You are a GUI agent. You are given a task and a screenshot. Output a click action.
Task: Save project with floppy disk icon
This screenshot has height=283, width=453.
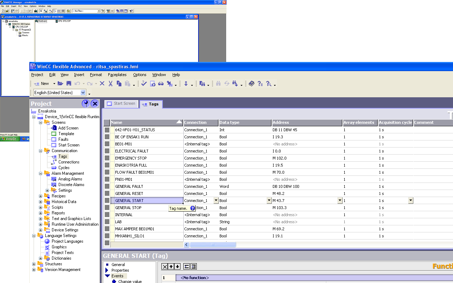tap(69, 83)
